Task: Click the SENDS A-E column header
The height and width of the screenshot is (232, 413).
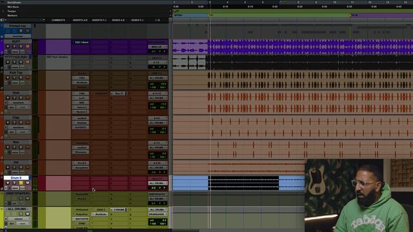Action: tap(119, 20)
